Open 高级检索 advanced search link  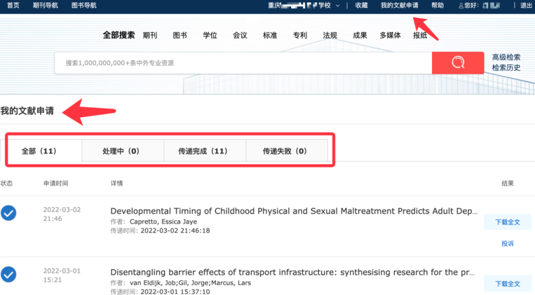pyautogui.click(x=506, y=57)
